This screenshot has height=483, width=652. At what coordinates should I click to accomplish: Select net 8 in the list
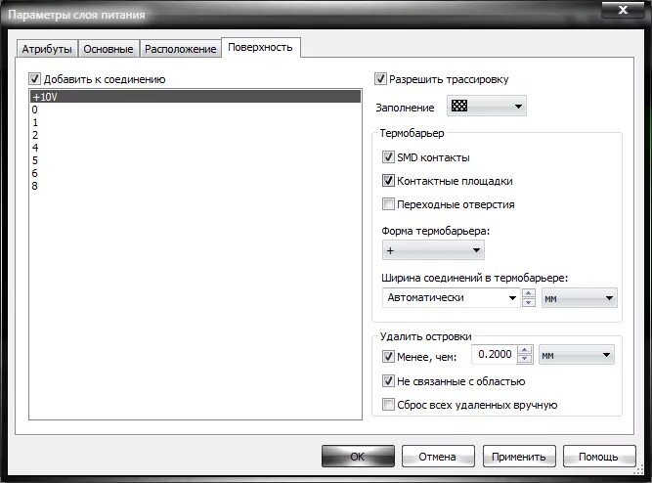[196, 186]
